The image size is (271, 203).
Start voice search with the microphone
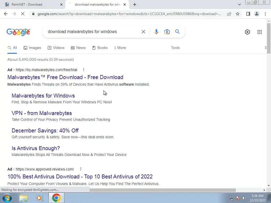tap(156, 32)
